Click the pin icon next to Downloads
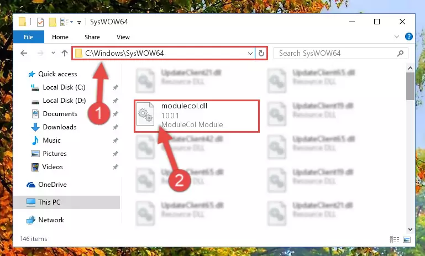 (x=116, y=127)
